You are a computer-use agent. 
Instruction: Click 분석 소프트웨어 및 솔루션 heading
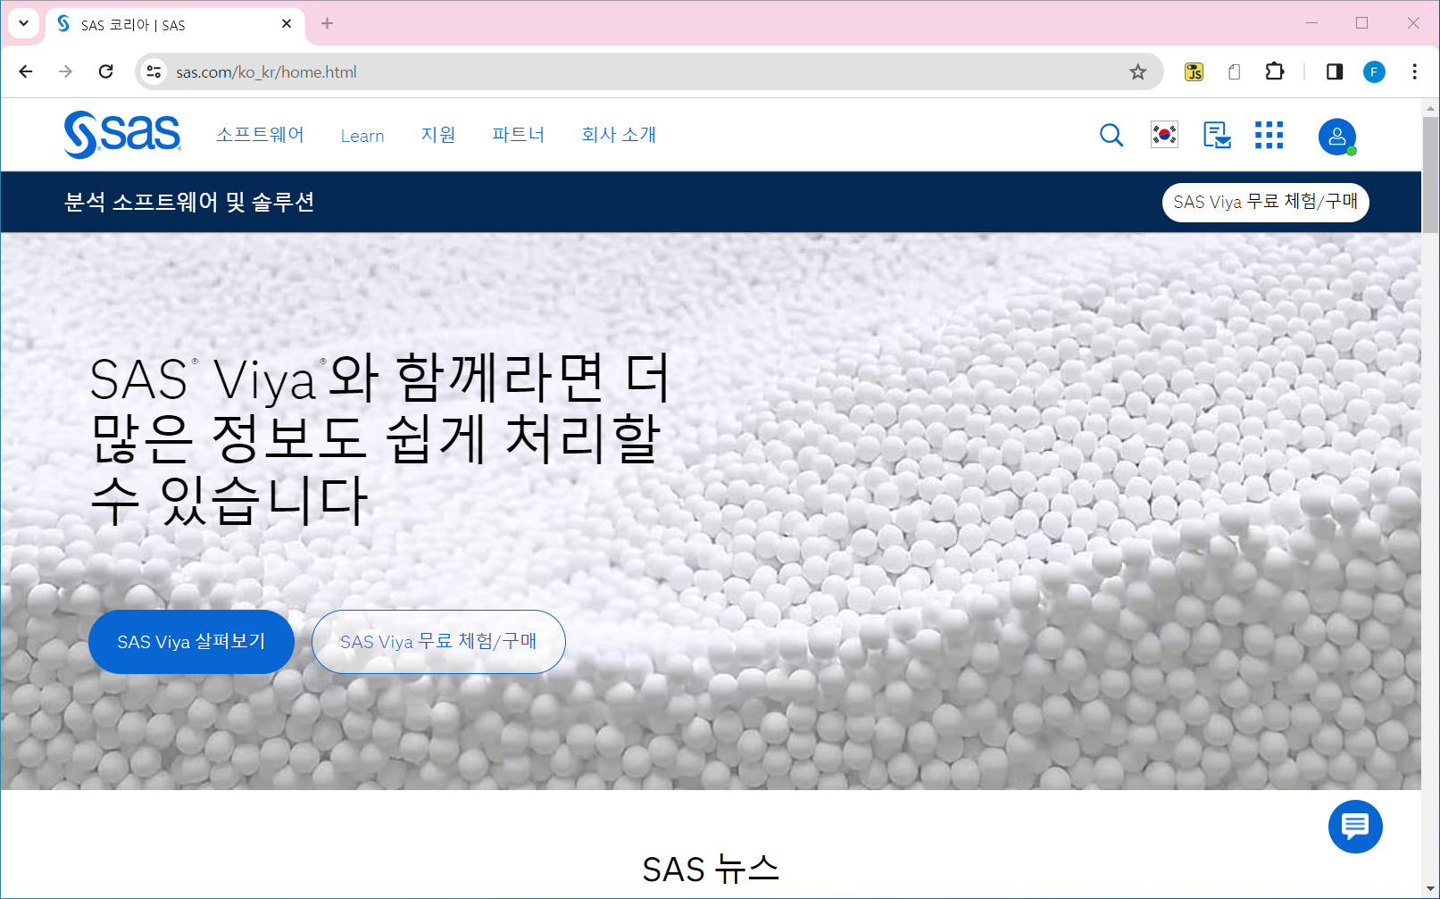pyautogui.click(x=189, y=202)
